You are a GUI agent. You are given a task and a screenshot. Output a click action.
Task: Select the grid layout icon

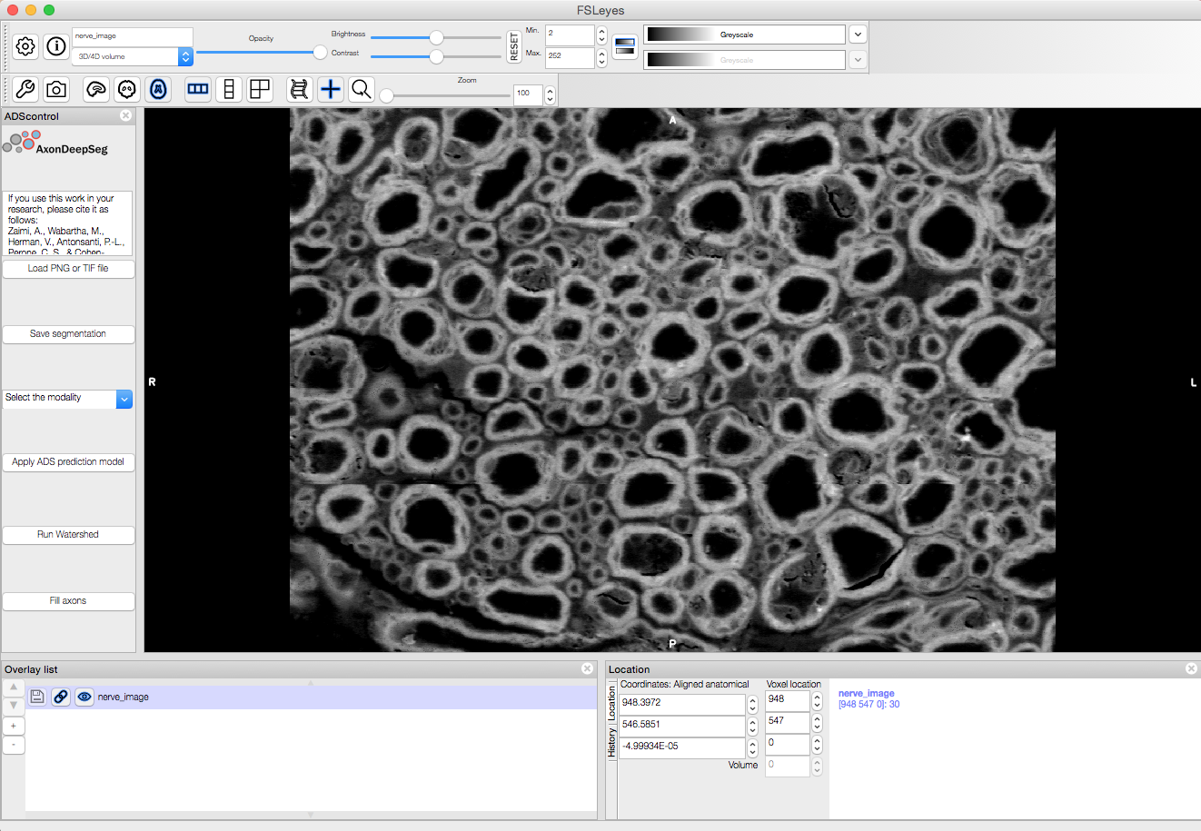(260, 89)
